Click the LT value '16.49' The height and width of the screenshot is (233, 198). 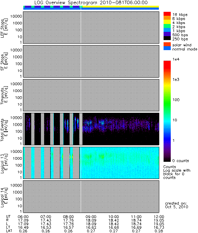click(x=23, y=228)
